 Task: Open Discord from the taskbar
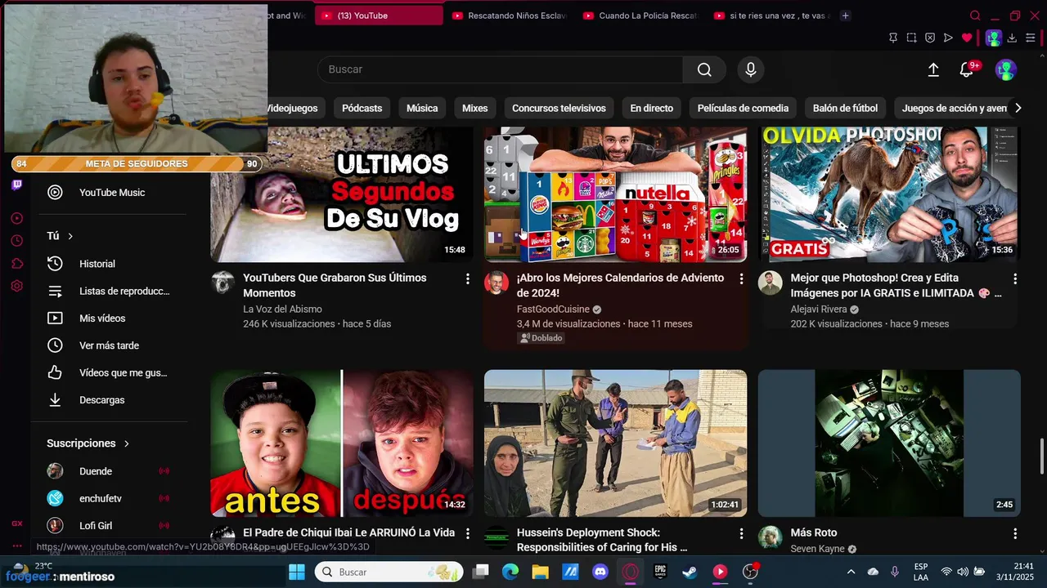coord(600,572)
